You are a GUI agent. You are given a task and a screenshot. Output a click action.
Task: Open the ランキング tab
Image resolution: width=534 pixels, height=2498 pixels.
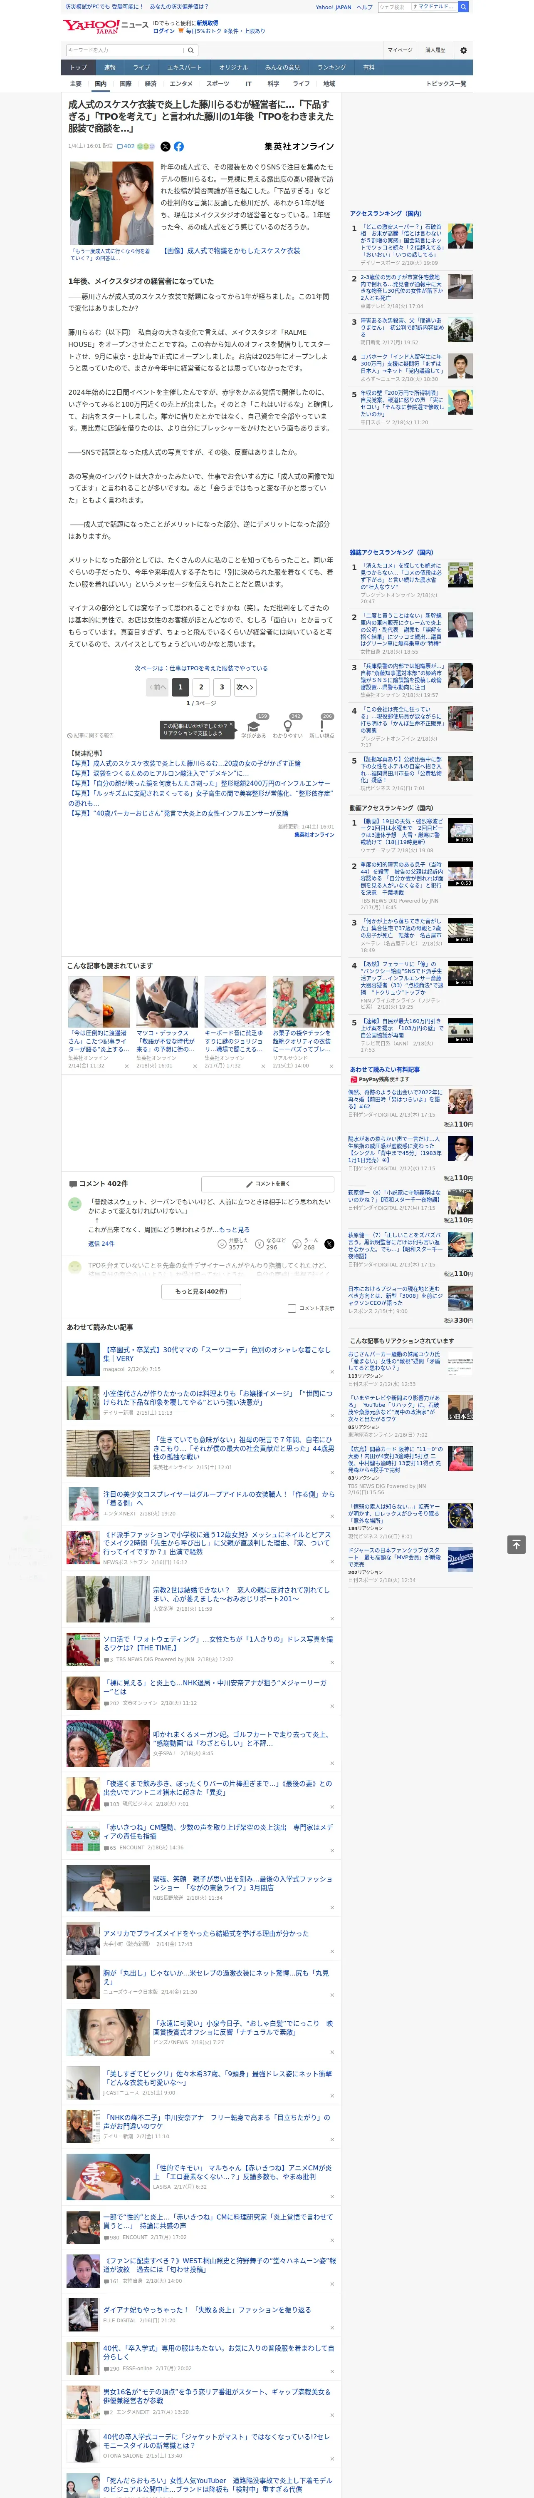coord(331,68)
